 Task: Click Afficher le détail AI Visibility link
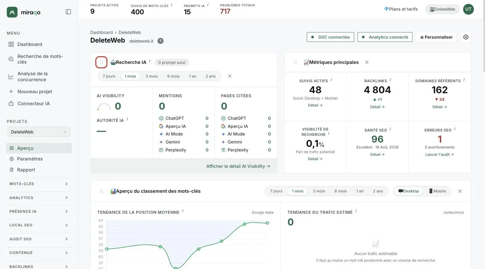pos(238,166)
